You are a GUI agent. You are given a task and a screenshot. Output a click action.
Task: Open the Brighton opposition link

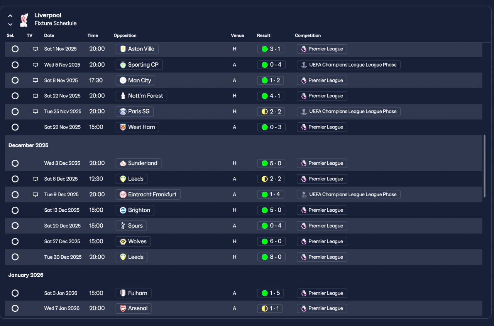pos(135,210)
